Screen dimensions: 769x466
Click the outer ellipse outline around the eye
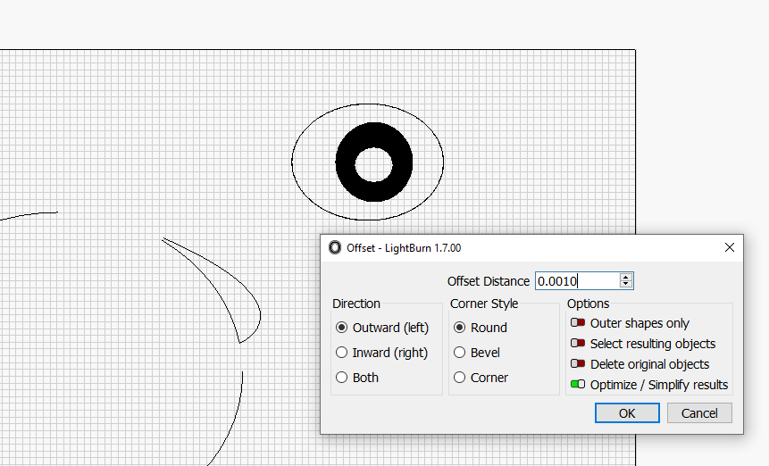(x=292, y=162)
